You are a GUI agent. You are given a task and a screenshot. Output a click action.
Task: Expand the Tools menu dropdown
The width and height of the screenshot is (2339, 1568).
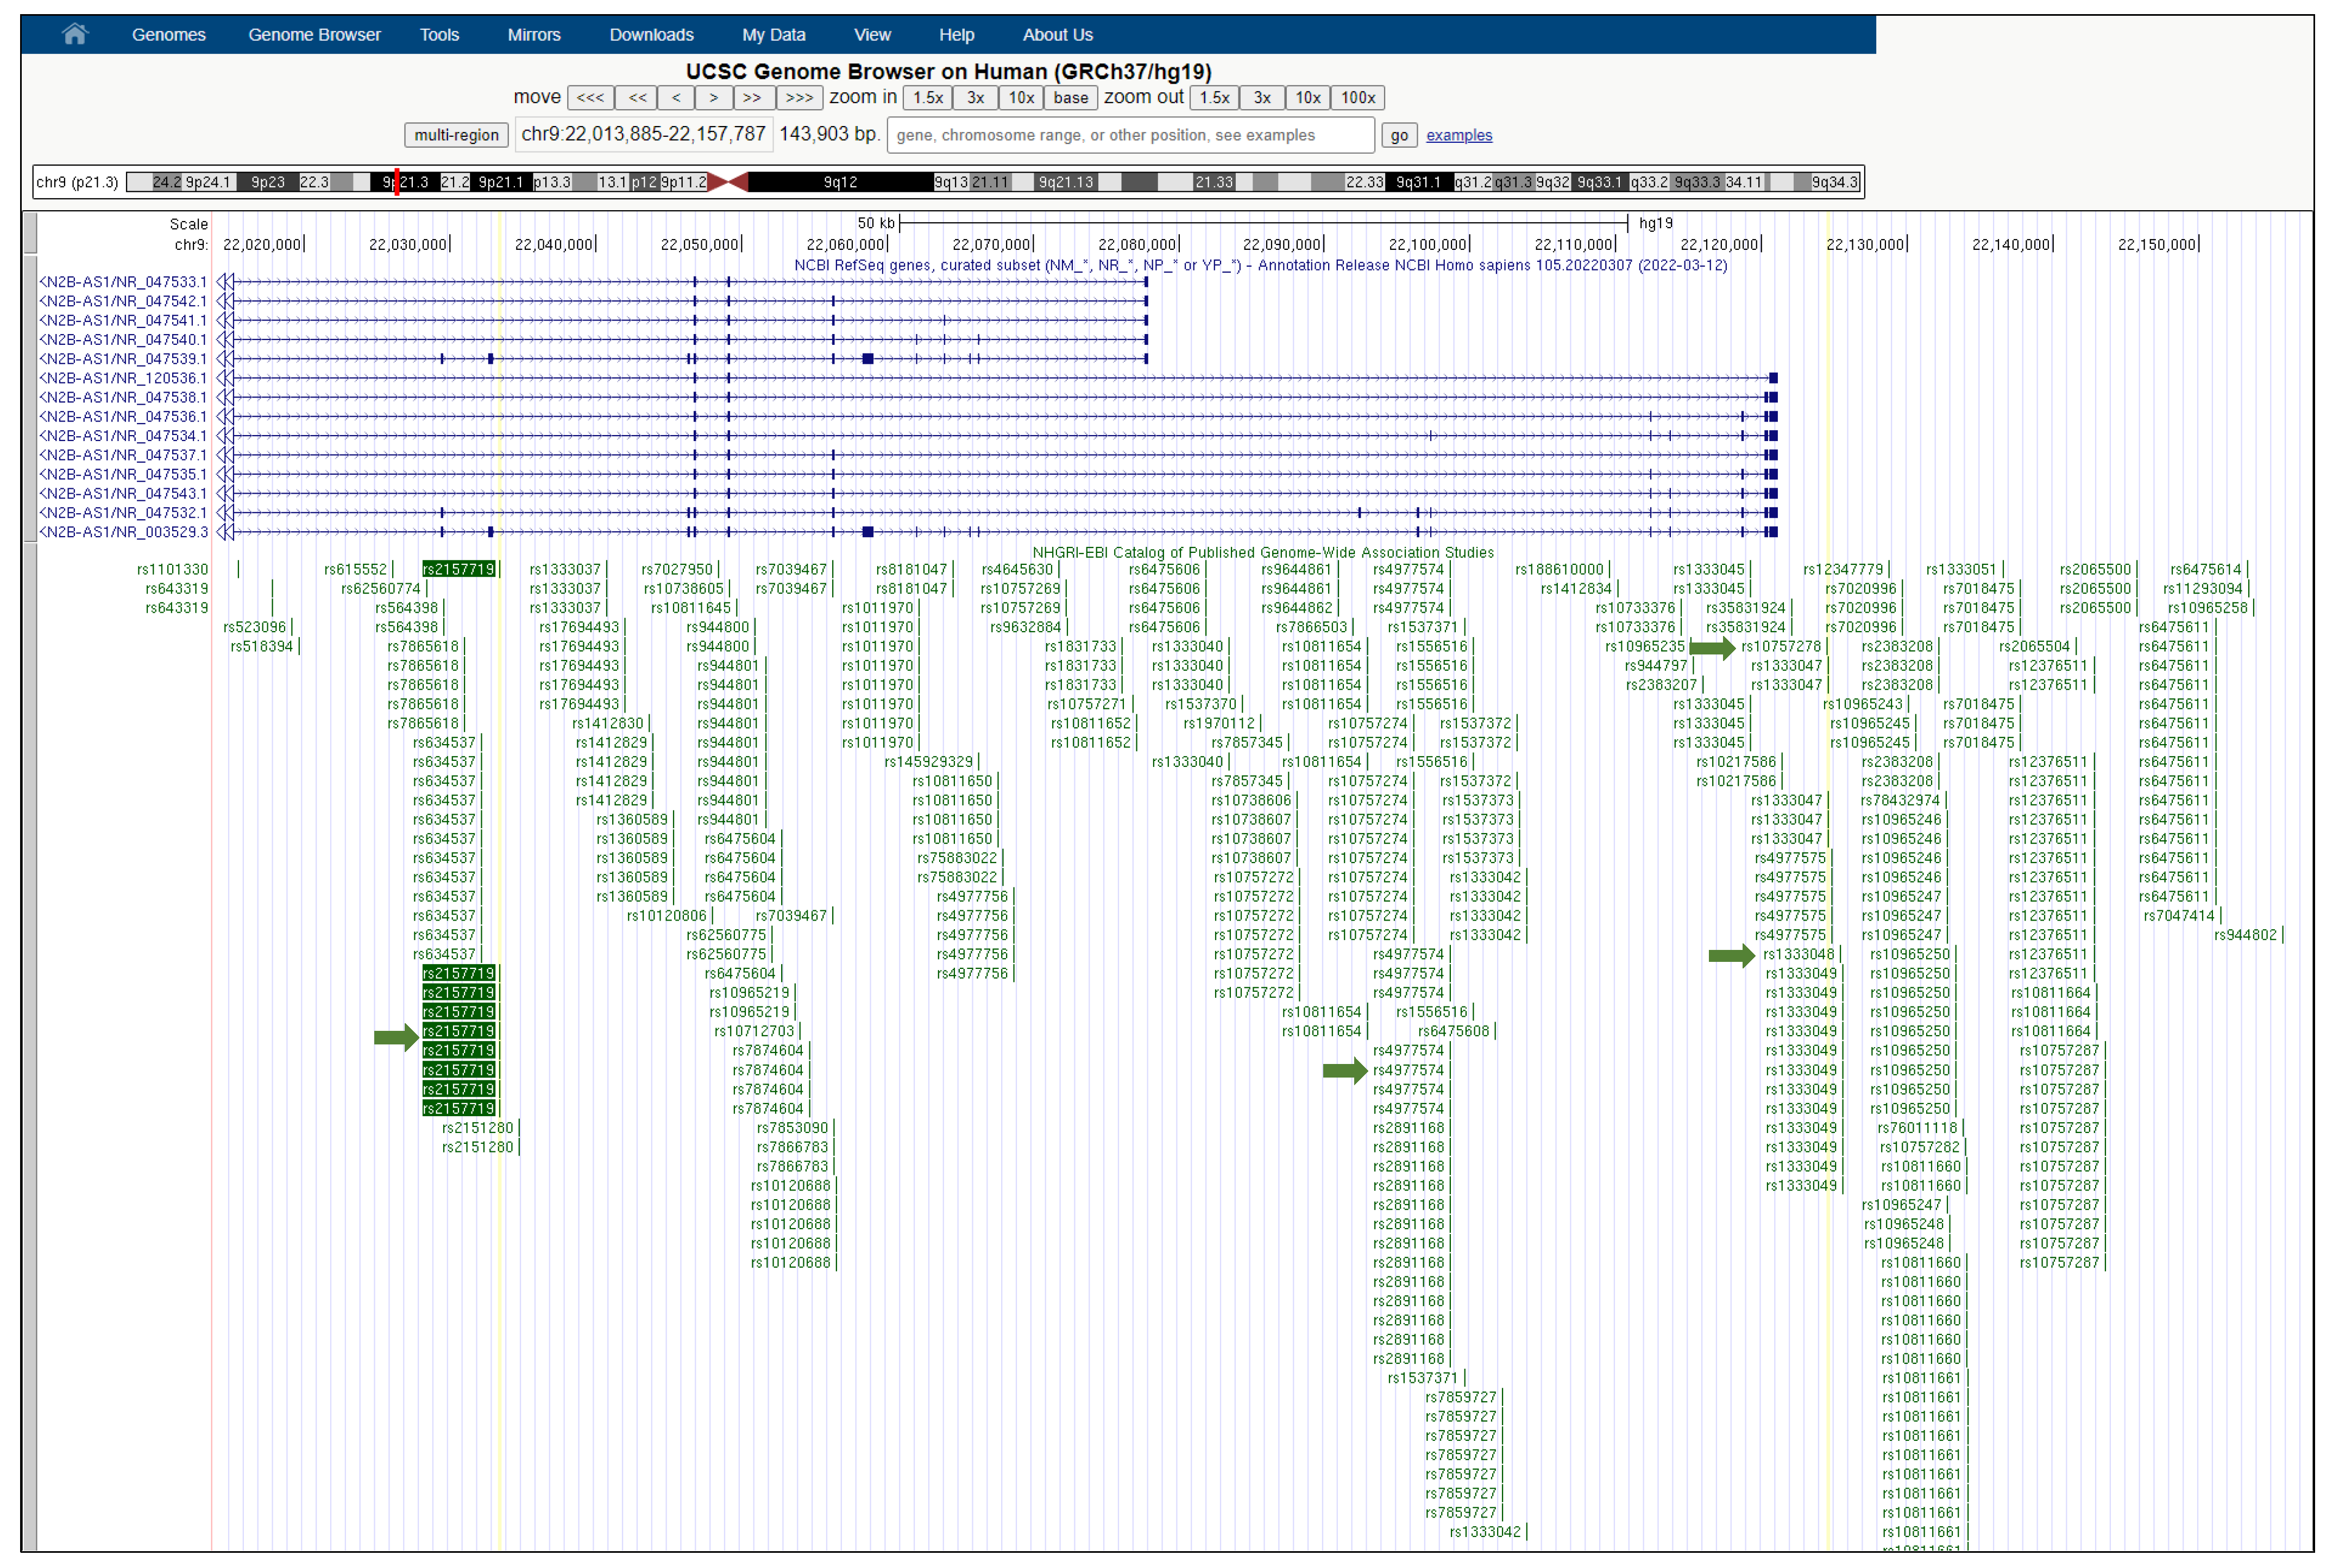[x=439, y=34]
